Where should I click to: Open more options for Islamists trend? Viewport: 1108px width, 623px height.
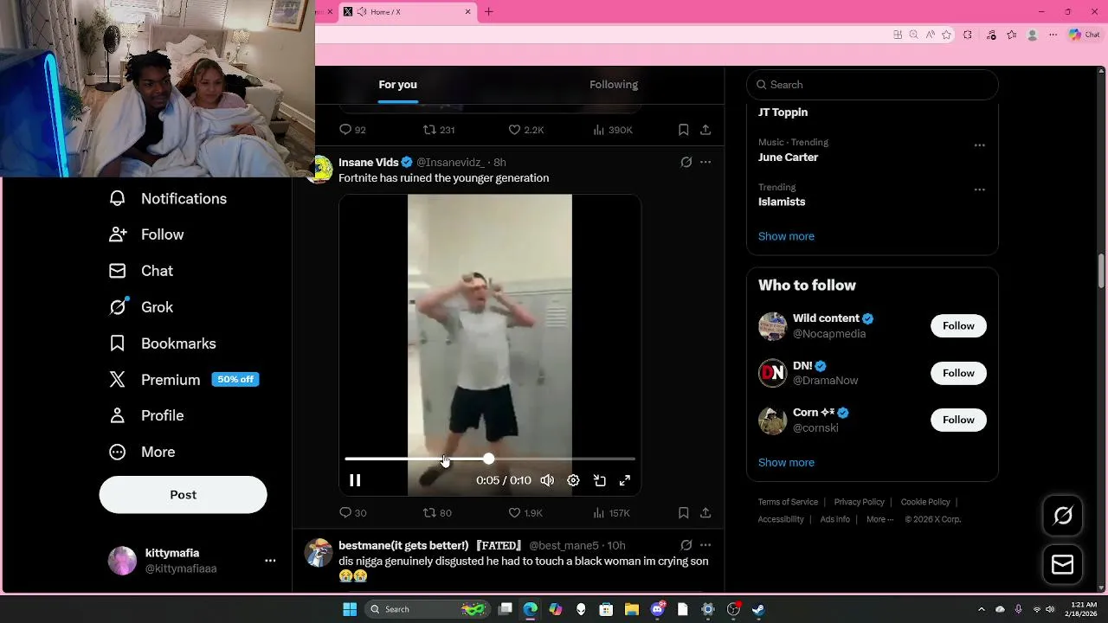[980, 190]
